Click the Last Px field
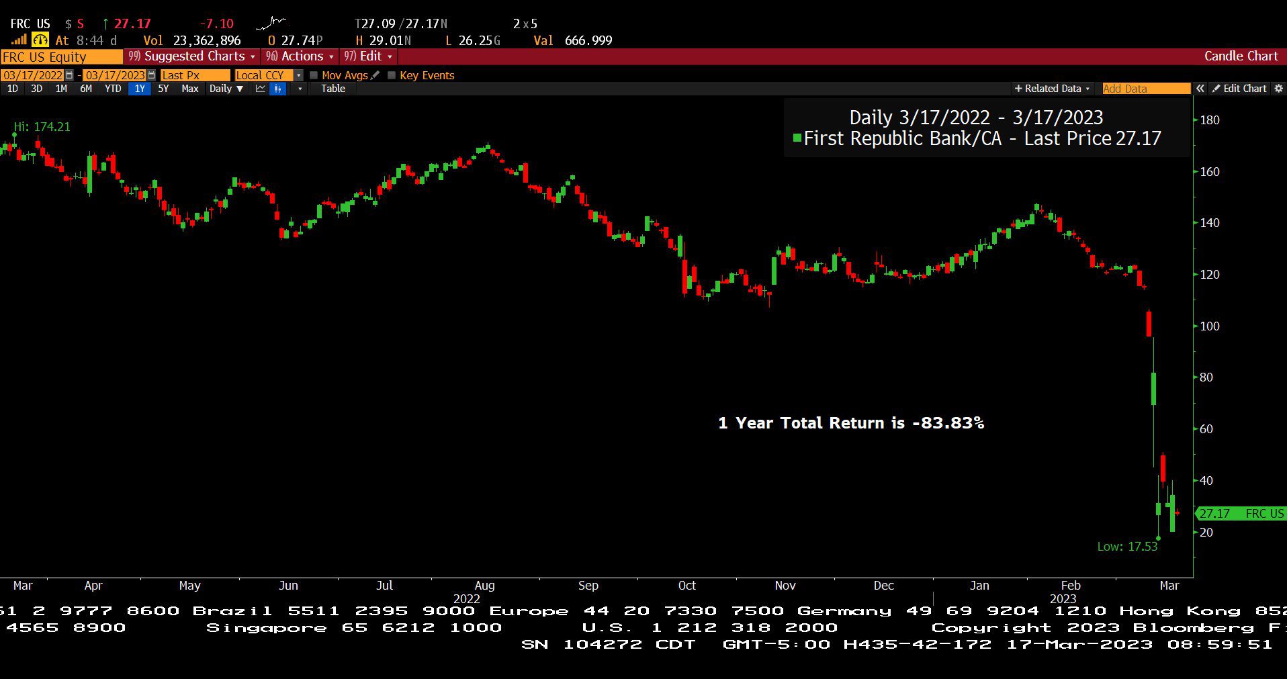This screenshot has height=679, width=1287. [195, 75]
